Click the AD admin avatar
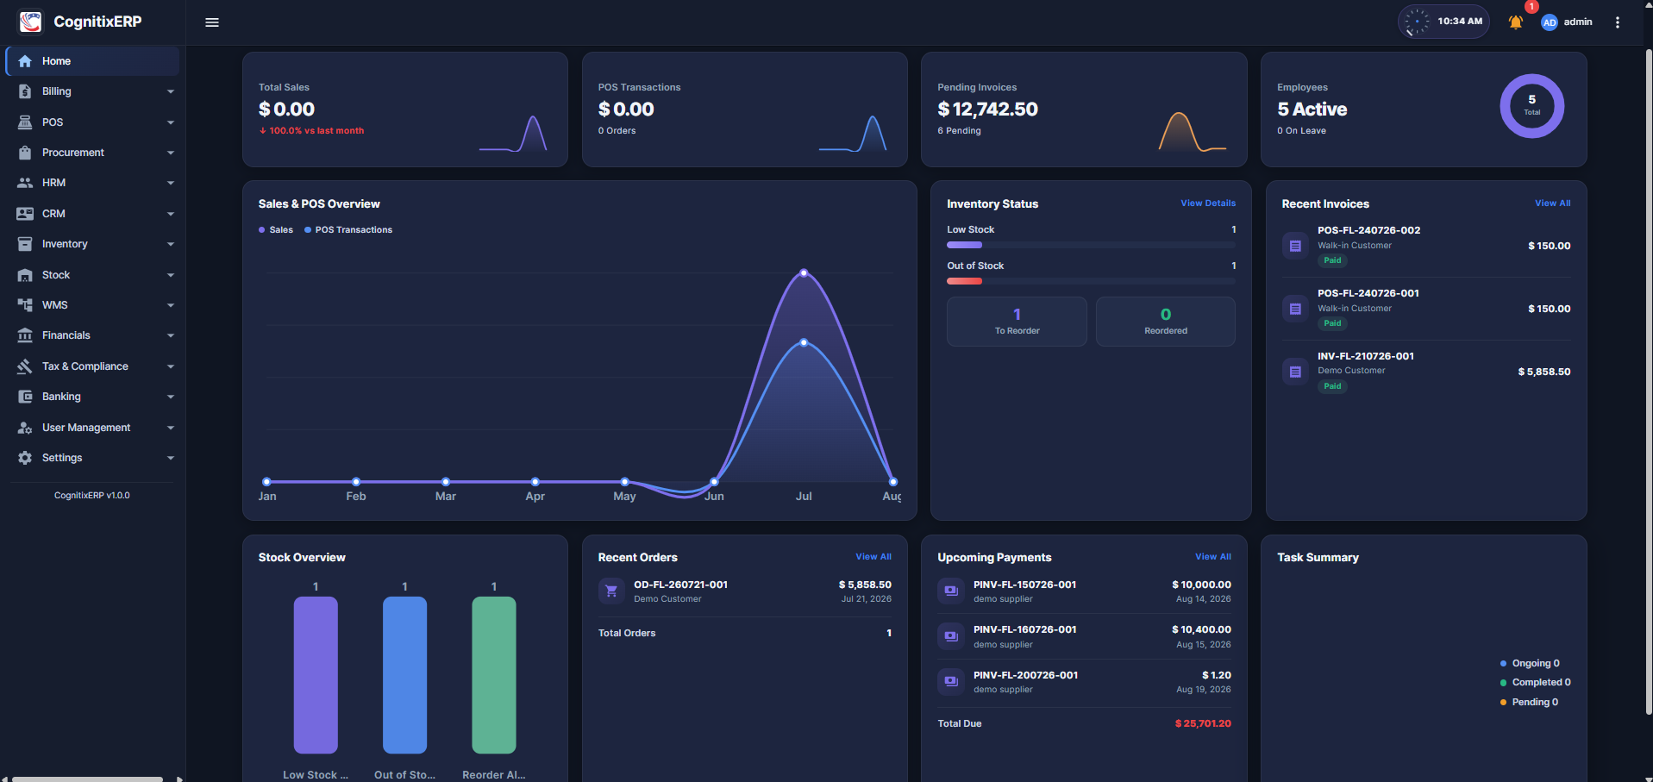 pyautogui.click(x=1549, y=22)
